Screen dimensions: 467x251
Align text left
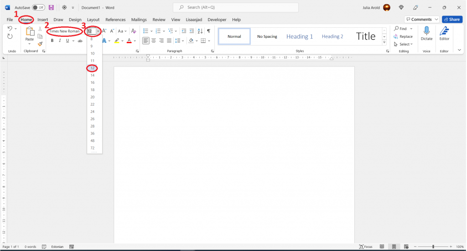(145, 41)
